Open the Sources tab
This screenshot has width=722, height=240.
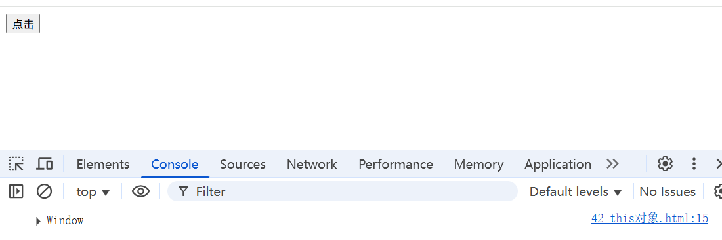point(243,164)
